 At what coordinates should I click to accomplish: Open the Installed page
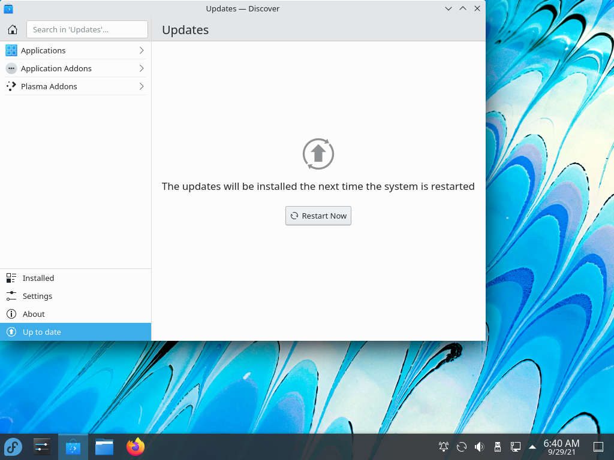point(75,278)
